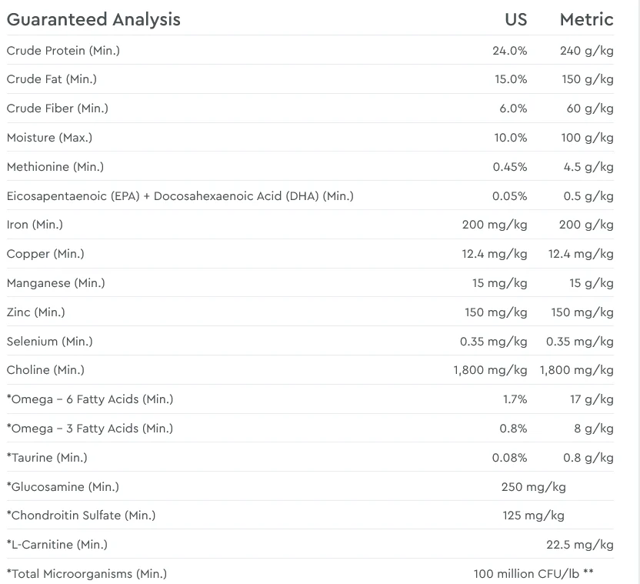Click the 24.0% crude protein value

(510, 51)
